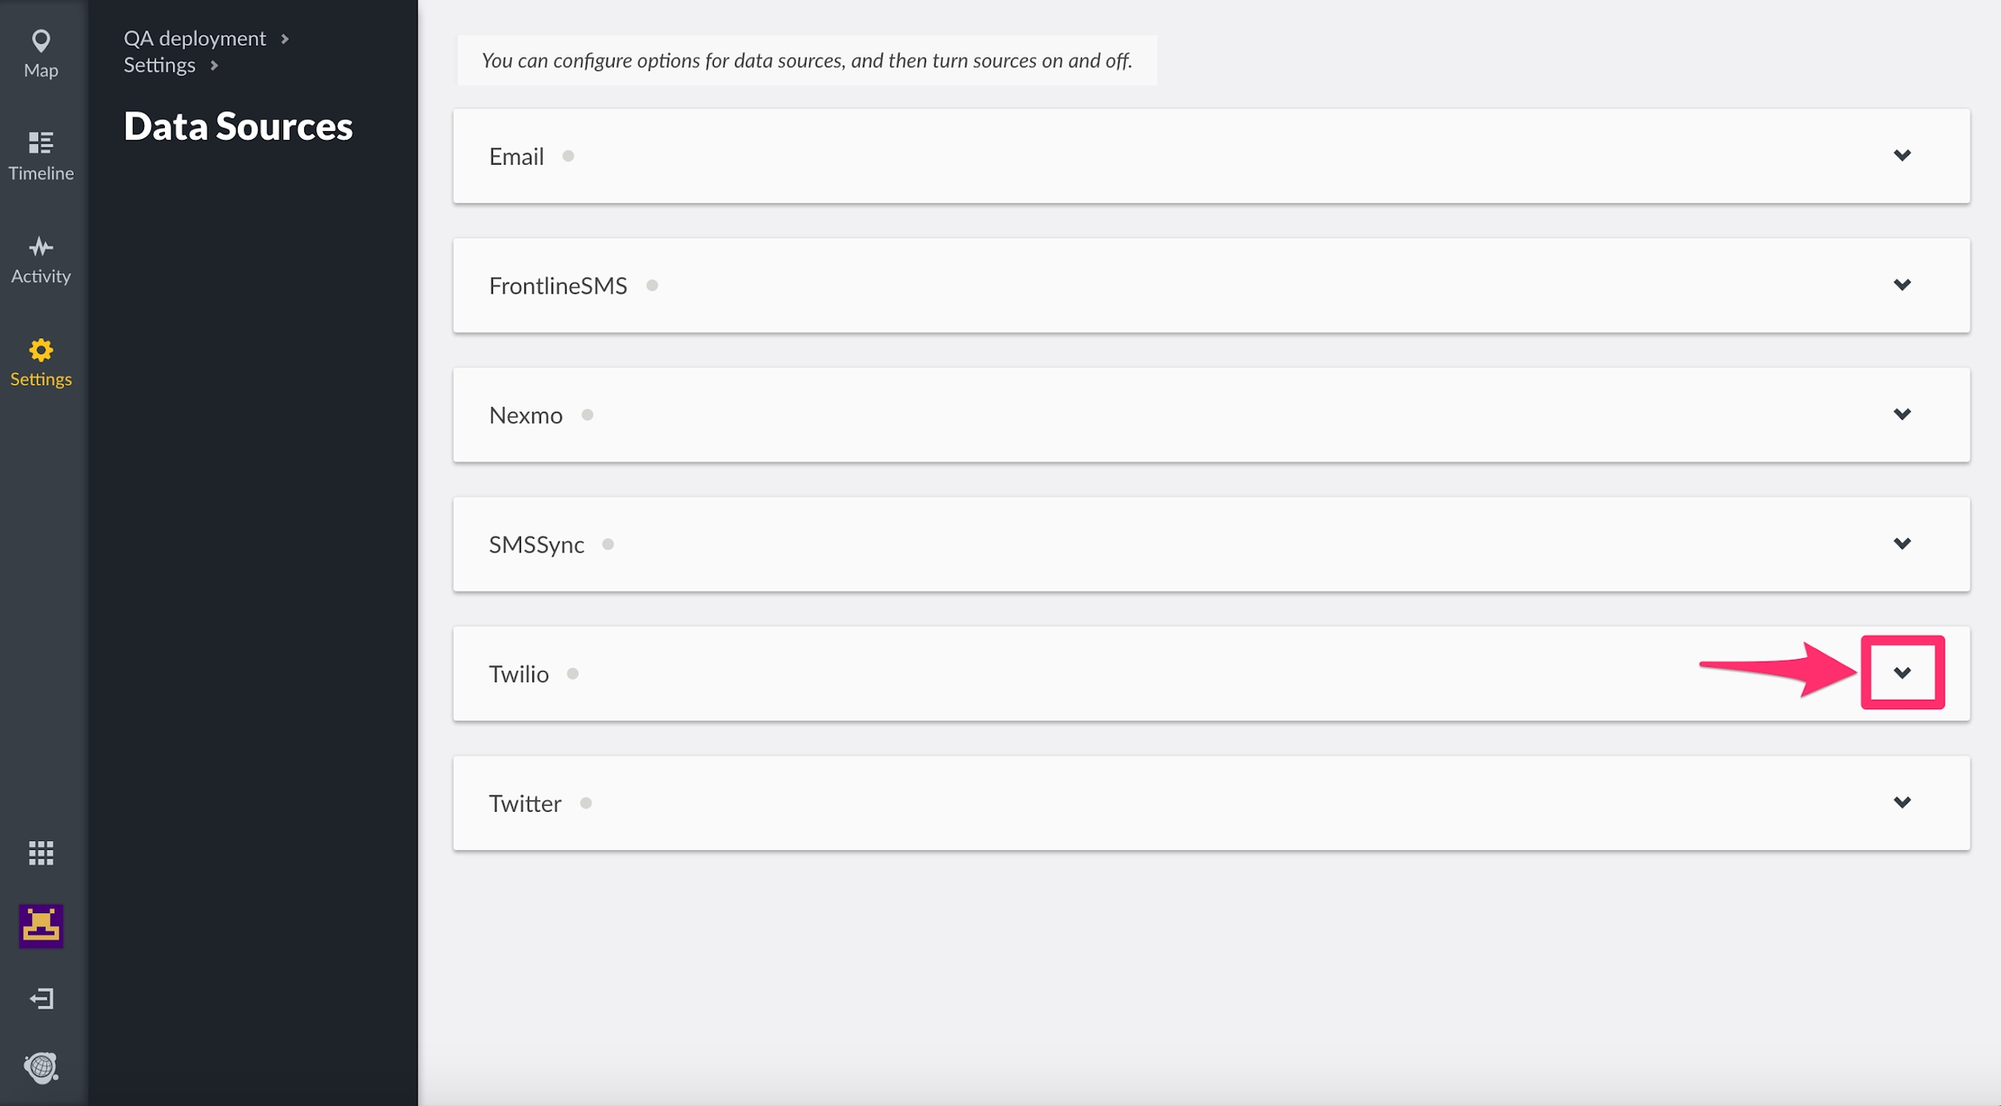Screen dimensions: 2001x1106
Task: Expand the Email data source
Action: [x=1902, y=155]
